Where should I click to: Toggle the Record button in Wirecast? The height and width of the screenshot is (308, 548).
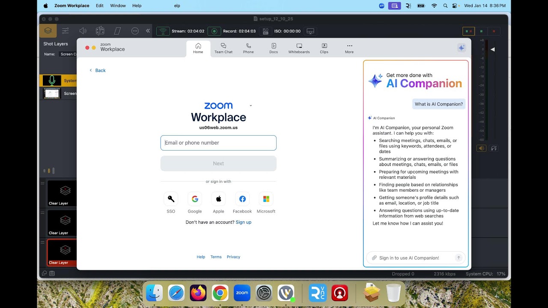[214, 31]
